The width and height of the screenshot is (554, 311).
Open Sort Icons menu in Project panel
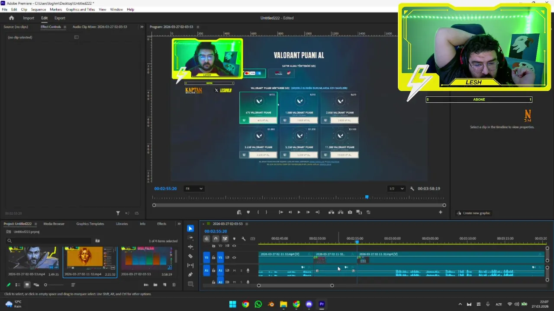pyautogui.click(x=73, y=285)
